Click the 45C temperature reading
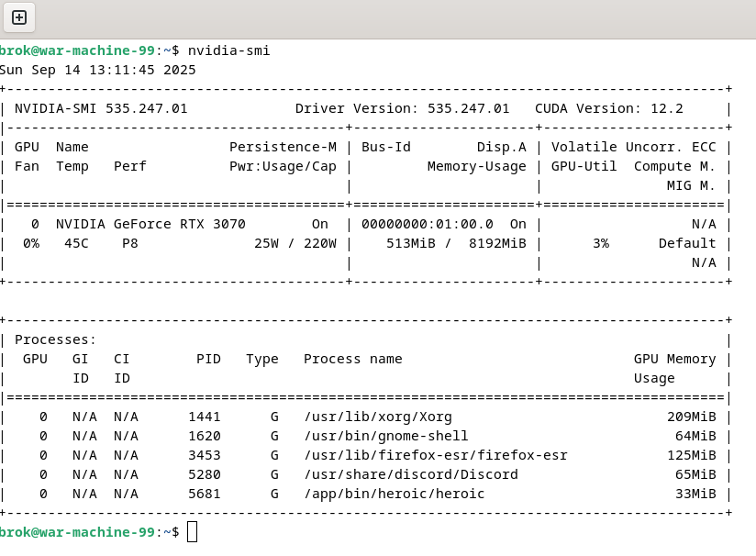Viewport: 756px width, 556px height. pos(76,243)
